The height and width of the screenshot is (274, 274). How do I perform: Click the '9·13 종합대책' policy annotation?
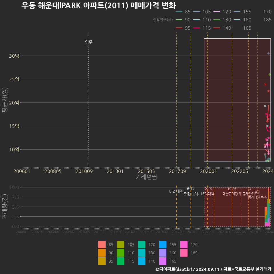click(x=191, y=191)
